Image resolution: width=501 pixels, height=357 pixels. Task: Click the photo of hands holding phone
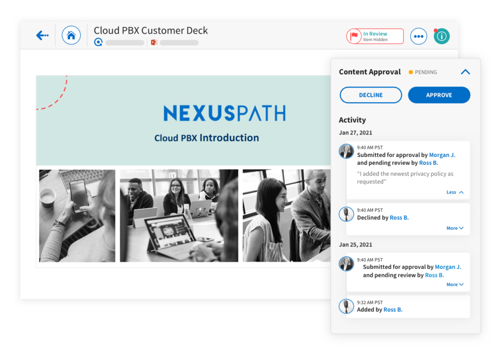[x=77, y=216]
